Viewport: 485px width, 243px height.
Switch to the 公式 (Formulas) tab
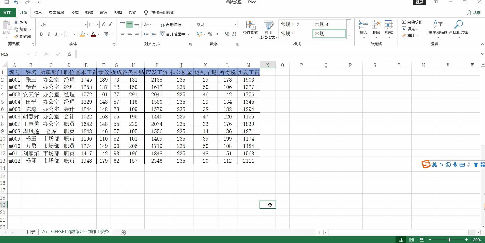pos(75,12)
